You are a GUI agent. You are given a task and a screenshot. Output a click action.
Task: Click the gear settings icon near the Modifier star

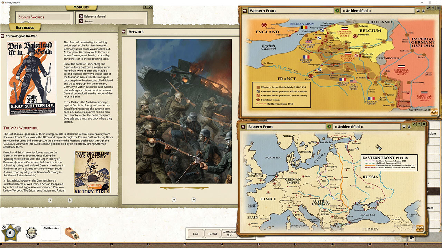click(x=4, y=227)
